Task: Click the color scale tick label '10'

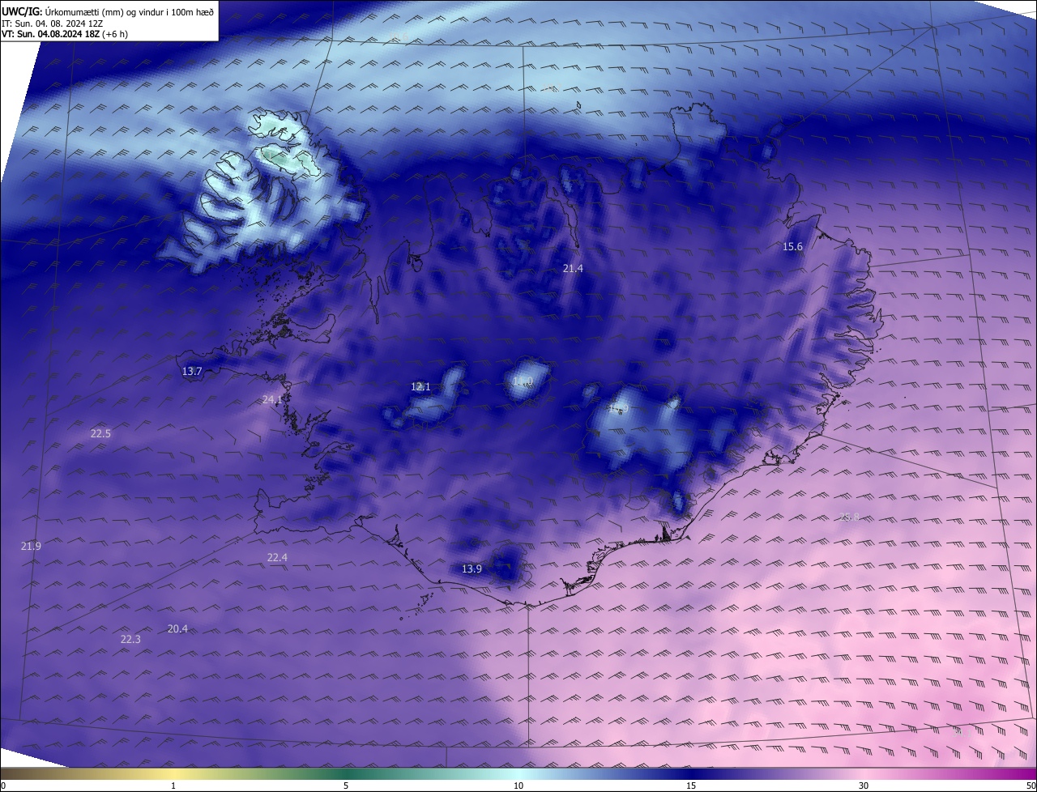Action: [x=518, y=786]
